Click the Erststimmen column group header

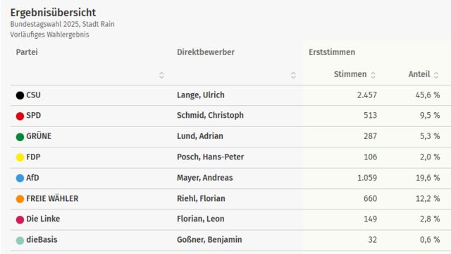(x=332, y=52)
